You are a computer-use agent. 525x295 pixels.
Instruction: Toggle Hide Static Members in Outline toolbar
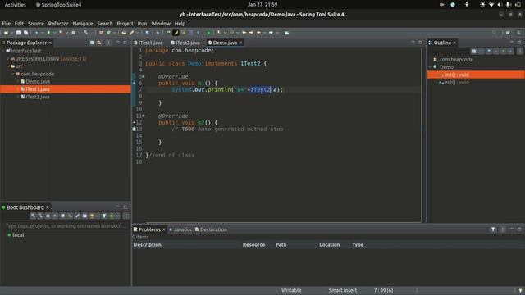[x=495, y=51]
